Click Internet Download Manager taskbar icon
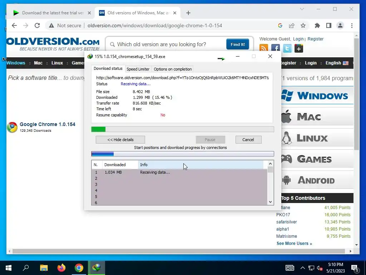Viewport: 366px width, 275px height. coord(97,268)
